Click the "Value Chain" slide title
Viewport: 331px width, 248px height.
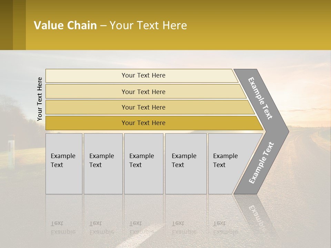110,25
